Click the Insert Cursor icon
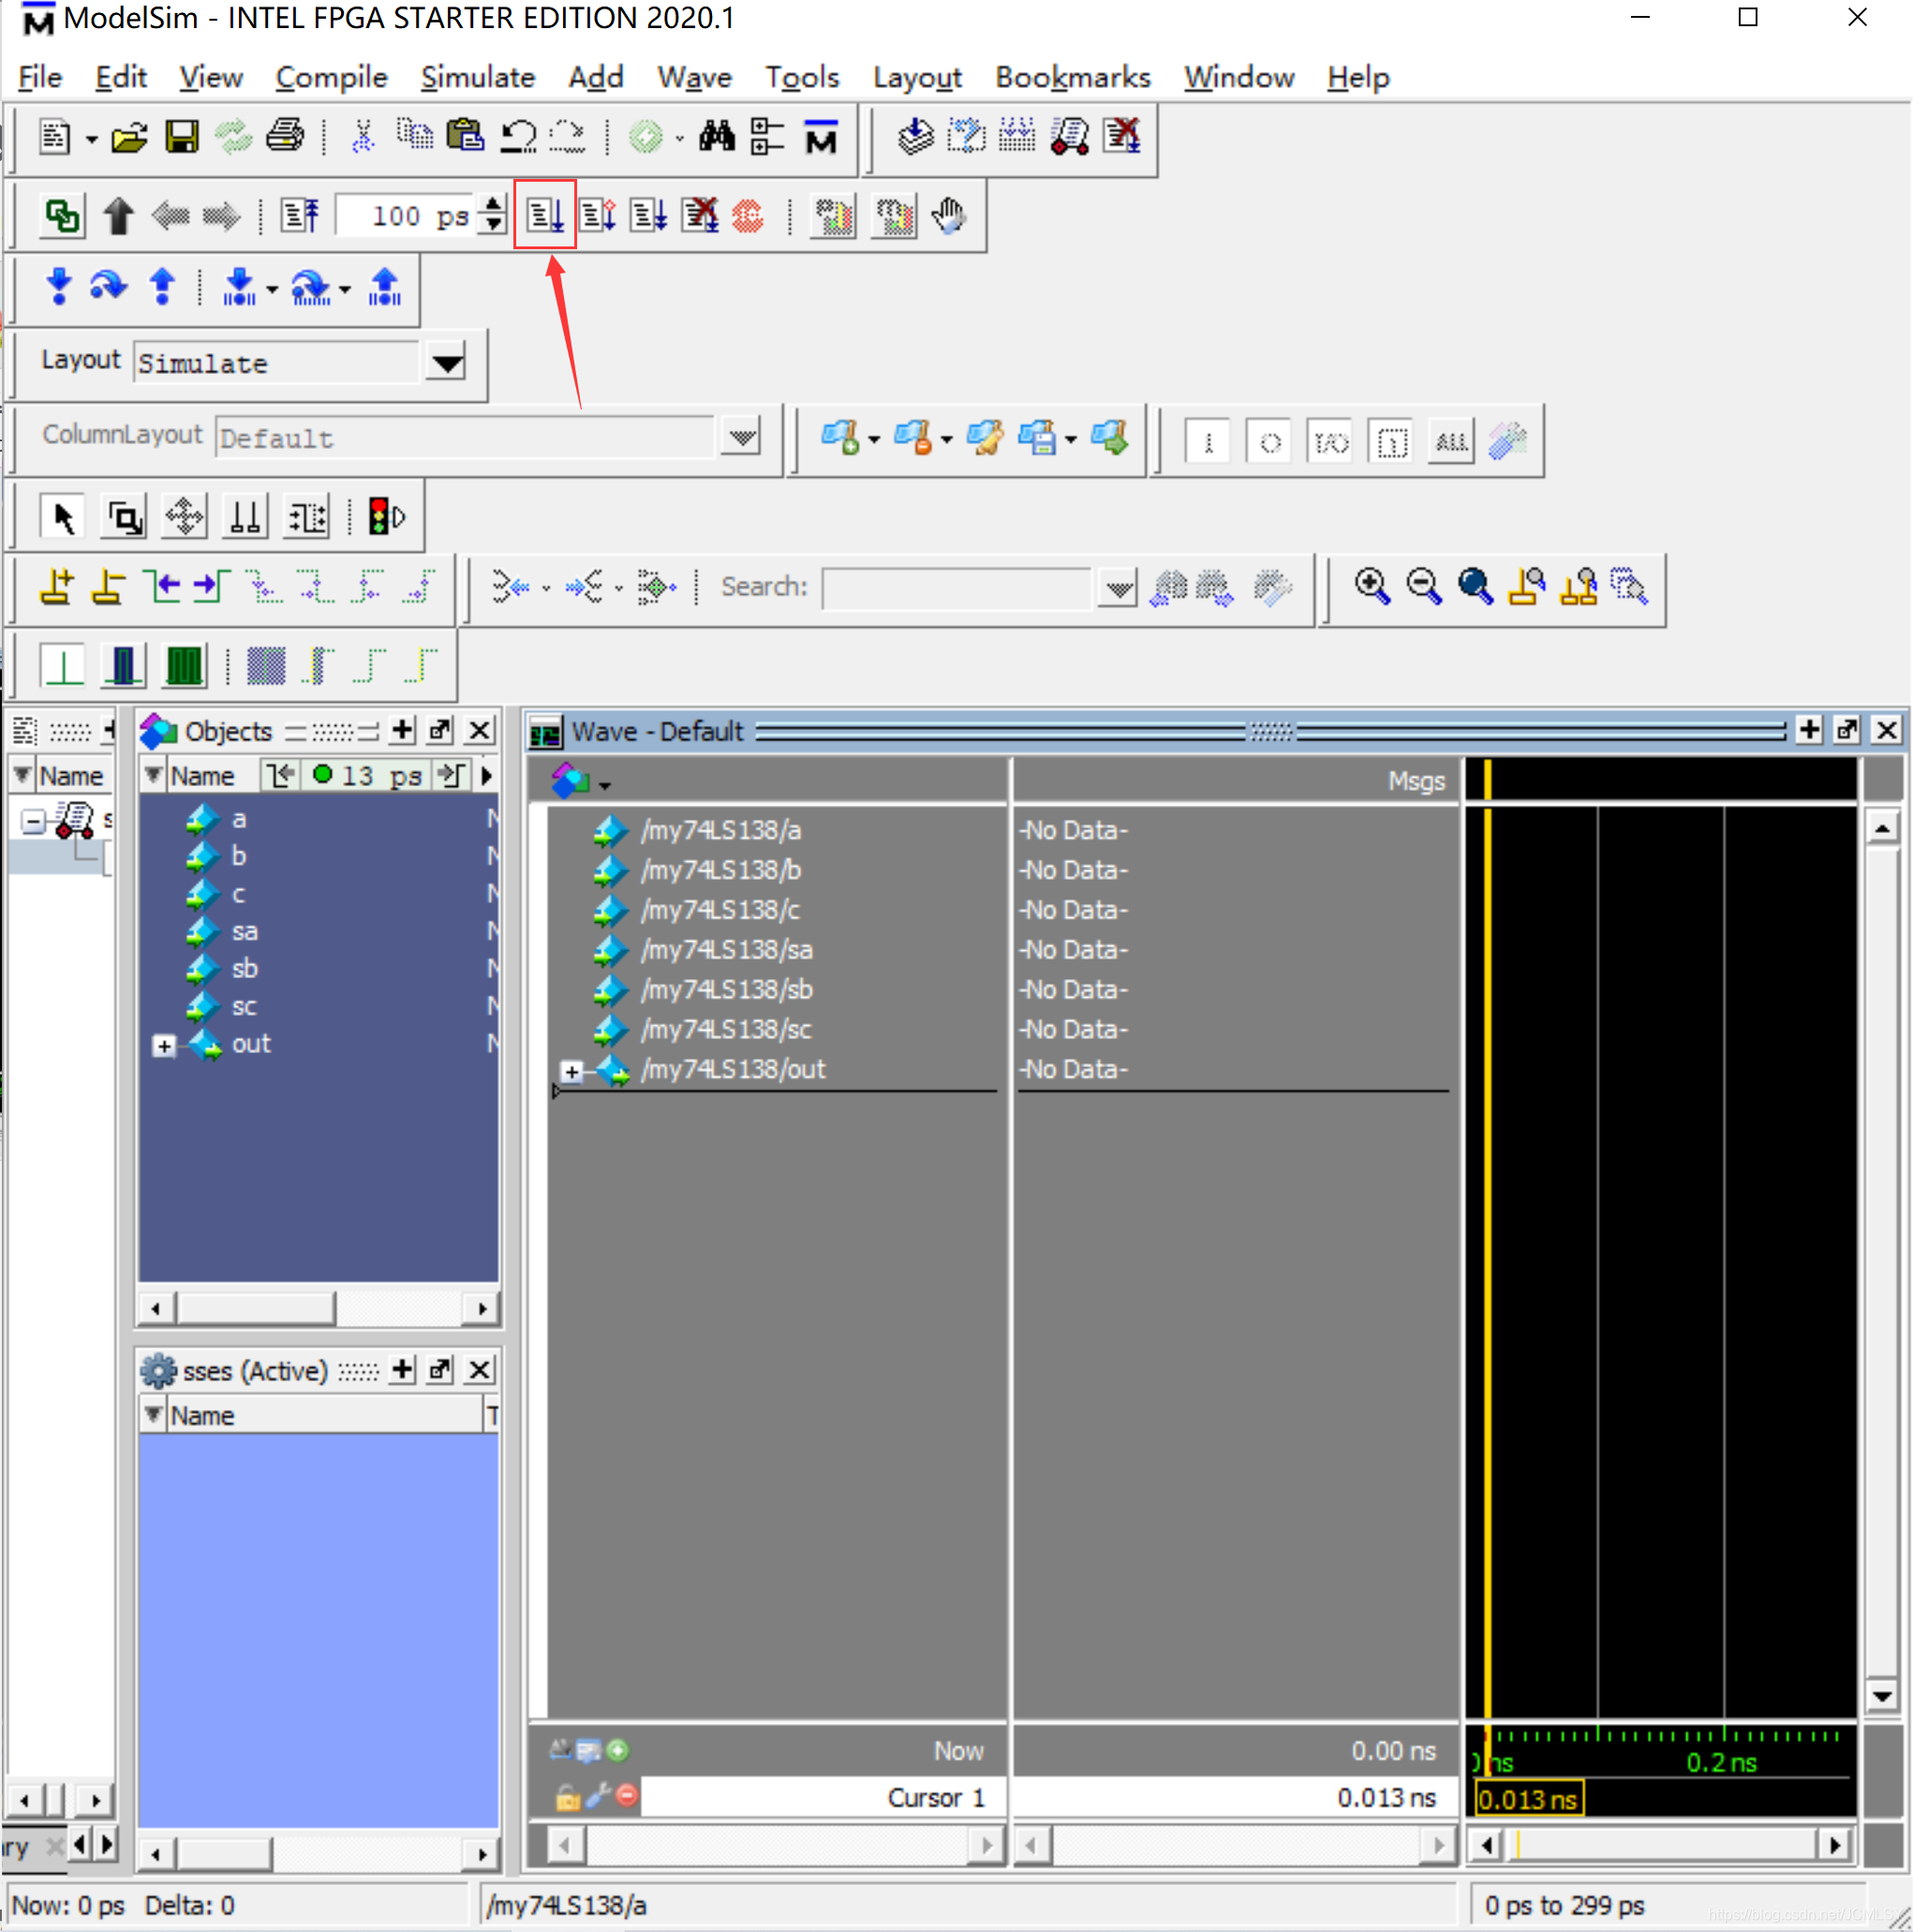 tap(57, 586)
